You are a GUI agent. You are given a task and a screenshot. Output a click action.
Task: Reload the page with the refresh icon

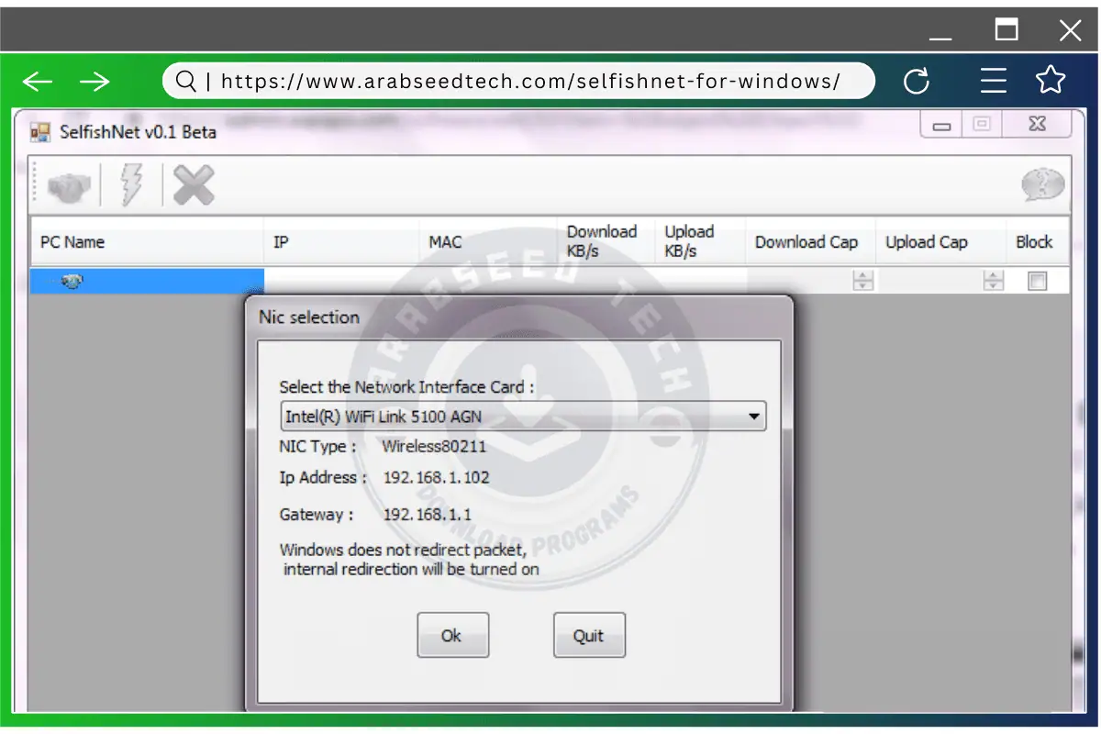pyautogui.click(x=917, y=81)
